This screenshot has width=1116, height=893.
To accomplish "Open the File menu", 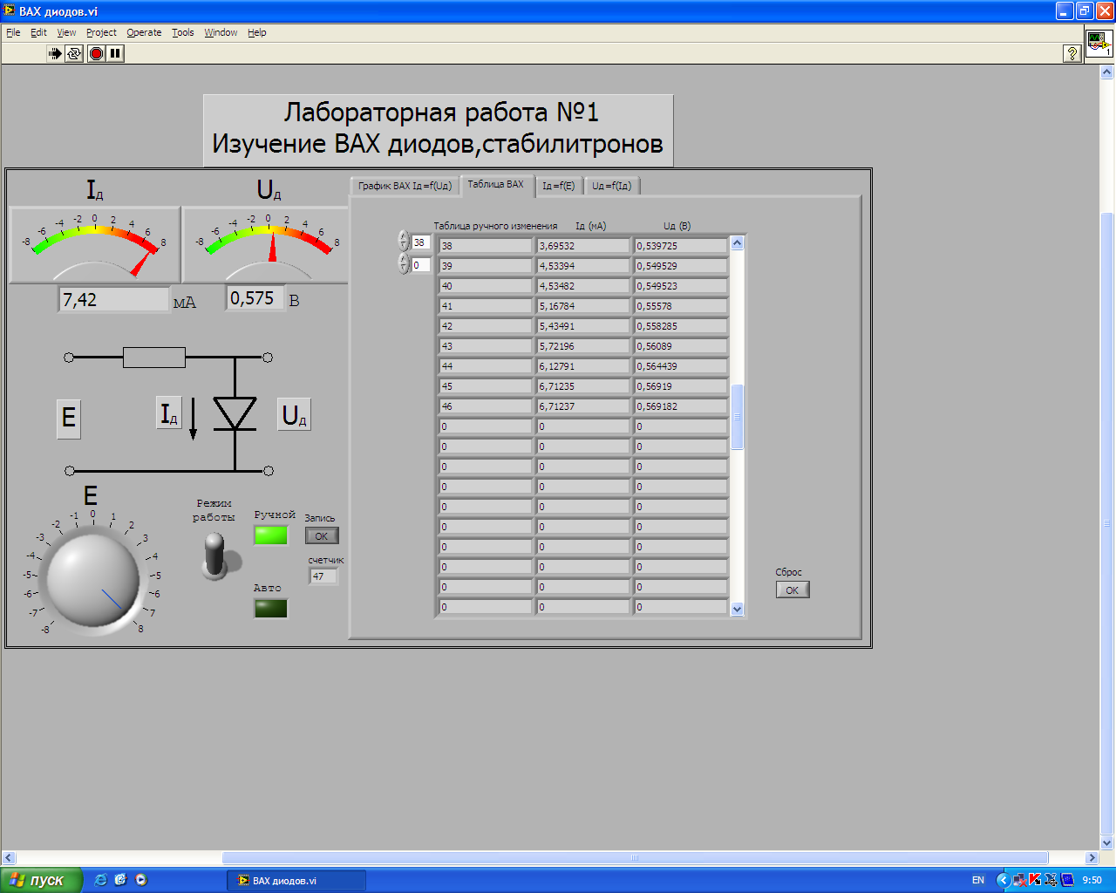I will pos(13,32).
